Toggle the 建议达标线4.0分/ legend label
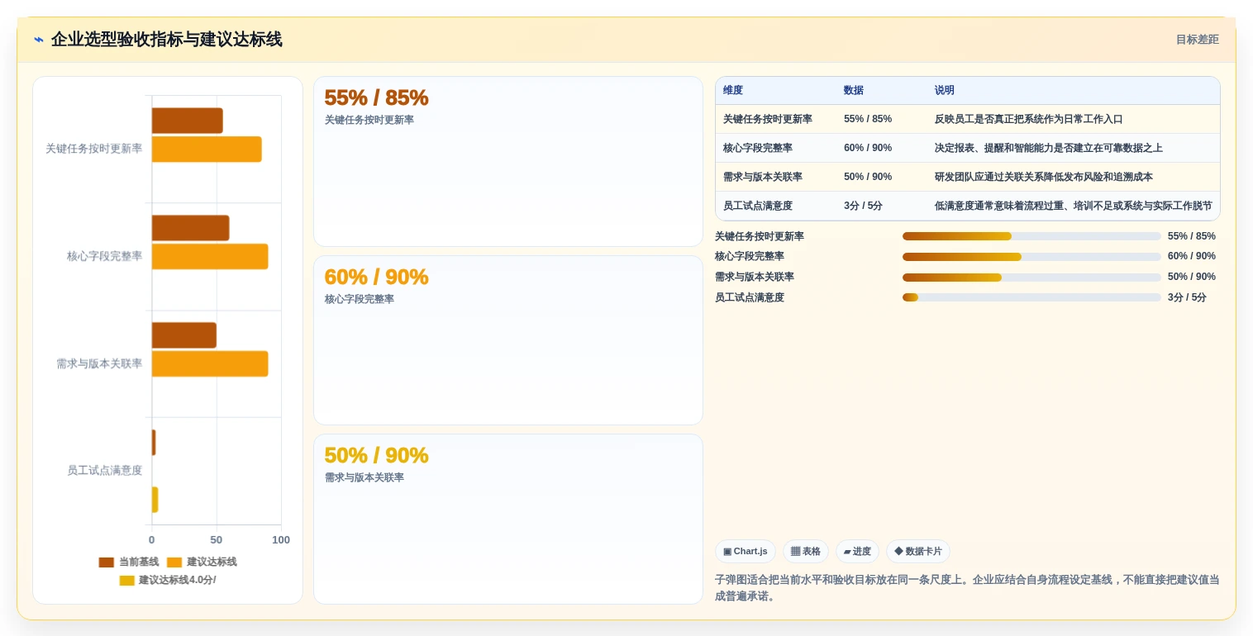This screenshot has height=636, width=1253. [x=177, y=580]
